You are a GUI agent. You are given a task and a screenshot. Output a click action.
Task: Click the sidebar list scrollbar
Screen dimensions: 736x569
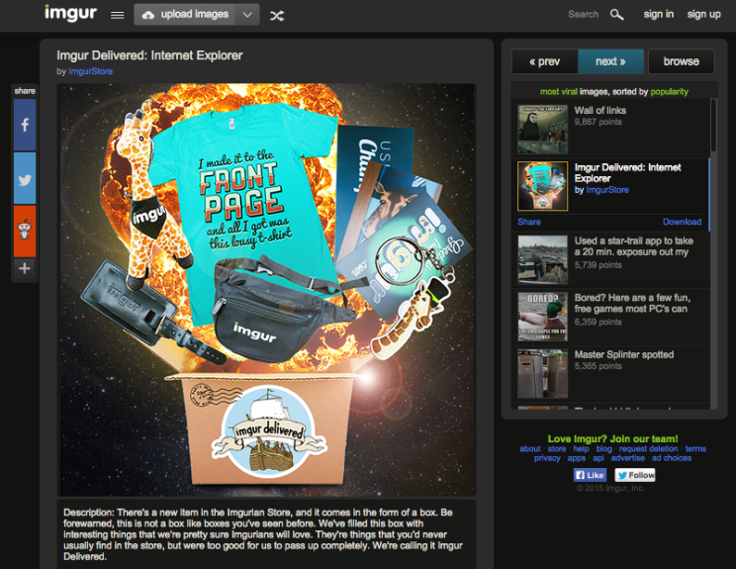point(713,125)
